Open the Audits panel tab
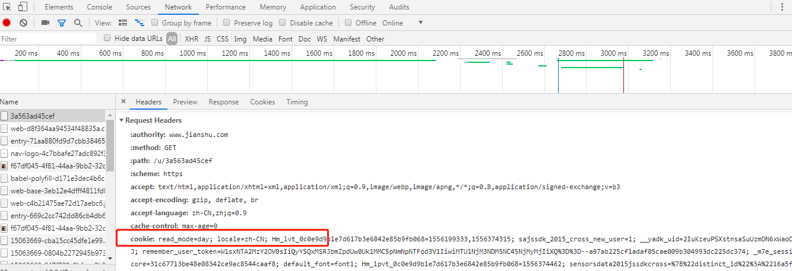Screen dimensions: 792x271 coord(399,7)
